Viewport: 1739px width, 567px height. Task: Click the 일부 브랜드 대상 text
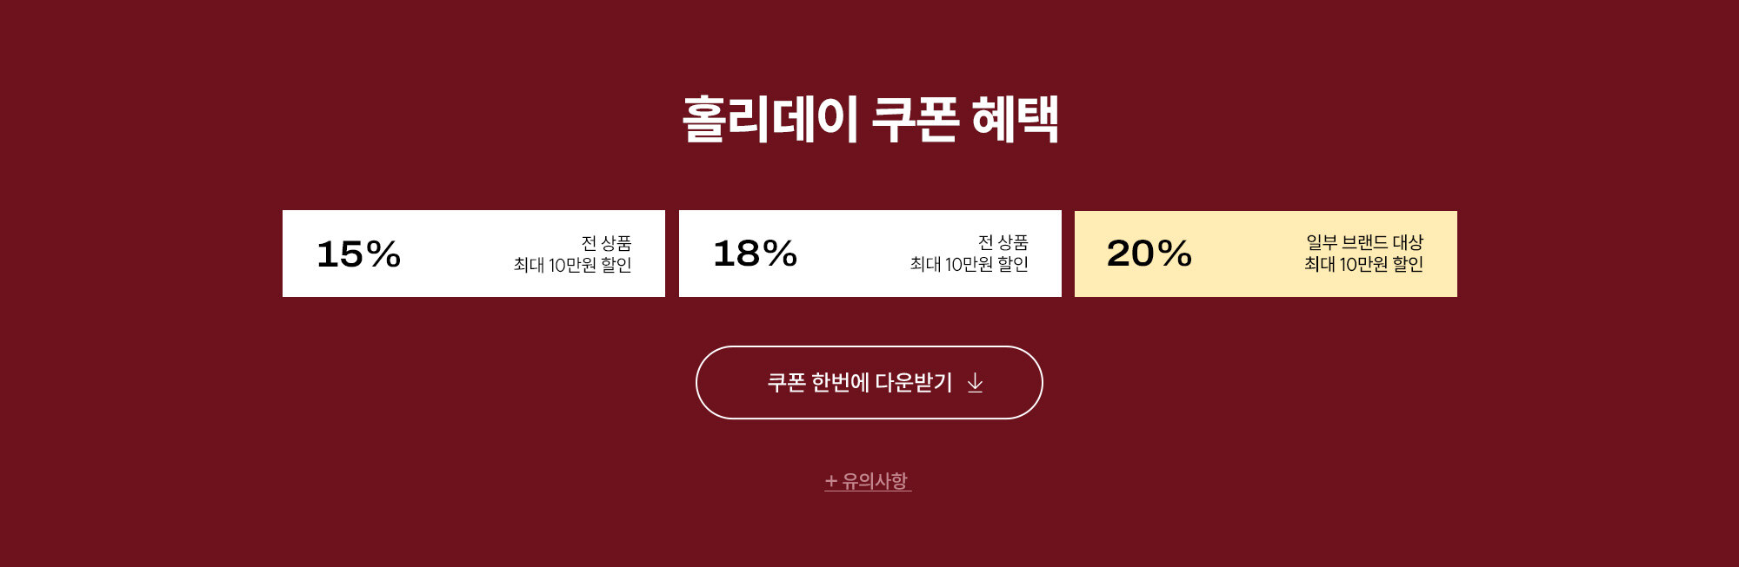pos(1364,242)
